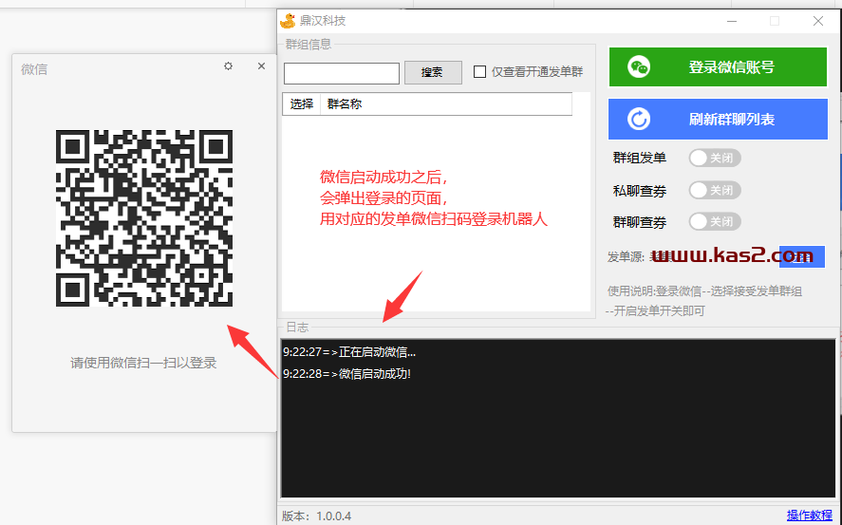Click the 选择 column header

click(x=301, y=104)
